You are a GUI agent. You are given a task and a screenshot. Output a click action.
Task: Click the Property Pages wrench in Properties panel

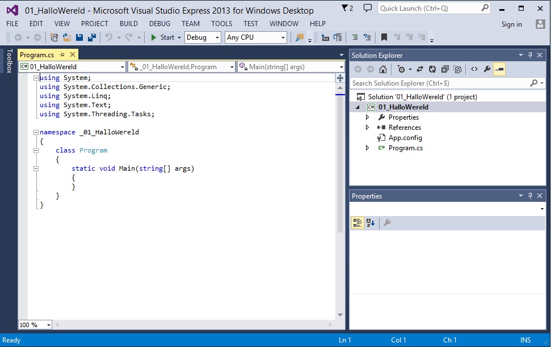click(x=387, y=223)
